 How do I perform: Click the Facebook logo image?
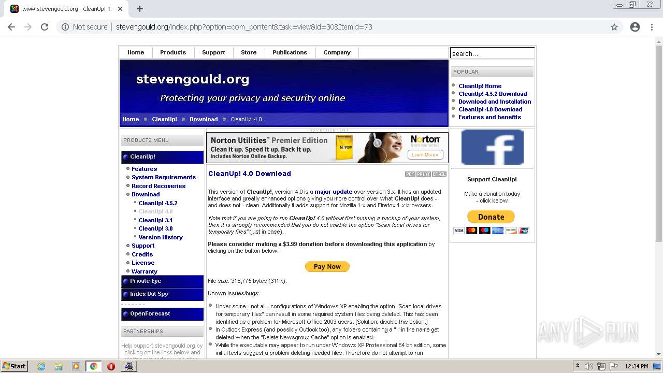(x=492, y=147)
